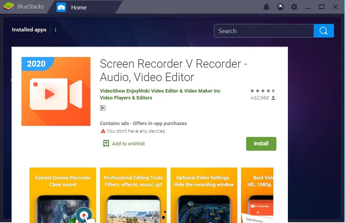Click the 3+ content rating badge

pyautogui.click(x=102, y=108)
